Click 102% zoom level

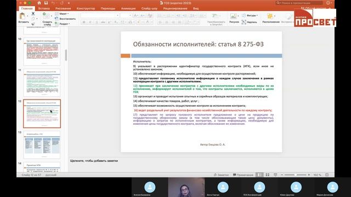(x=317, y=175)
